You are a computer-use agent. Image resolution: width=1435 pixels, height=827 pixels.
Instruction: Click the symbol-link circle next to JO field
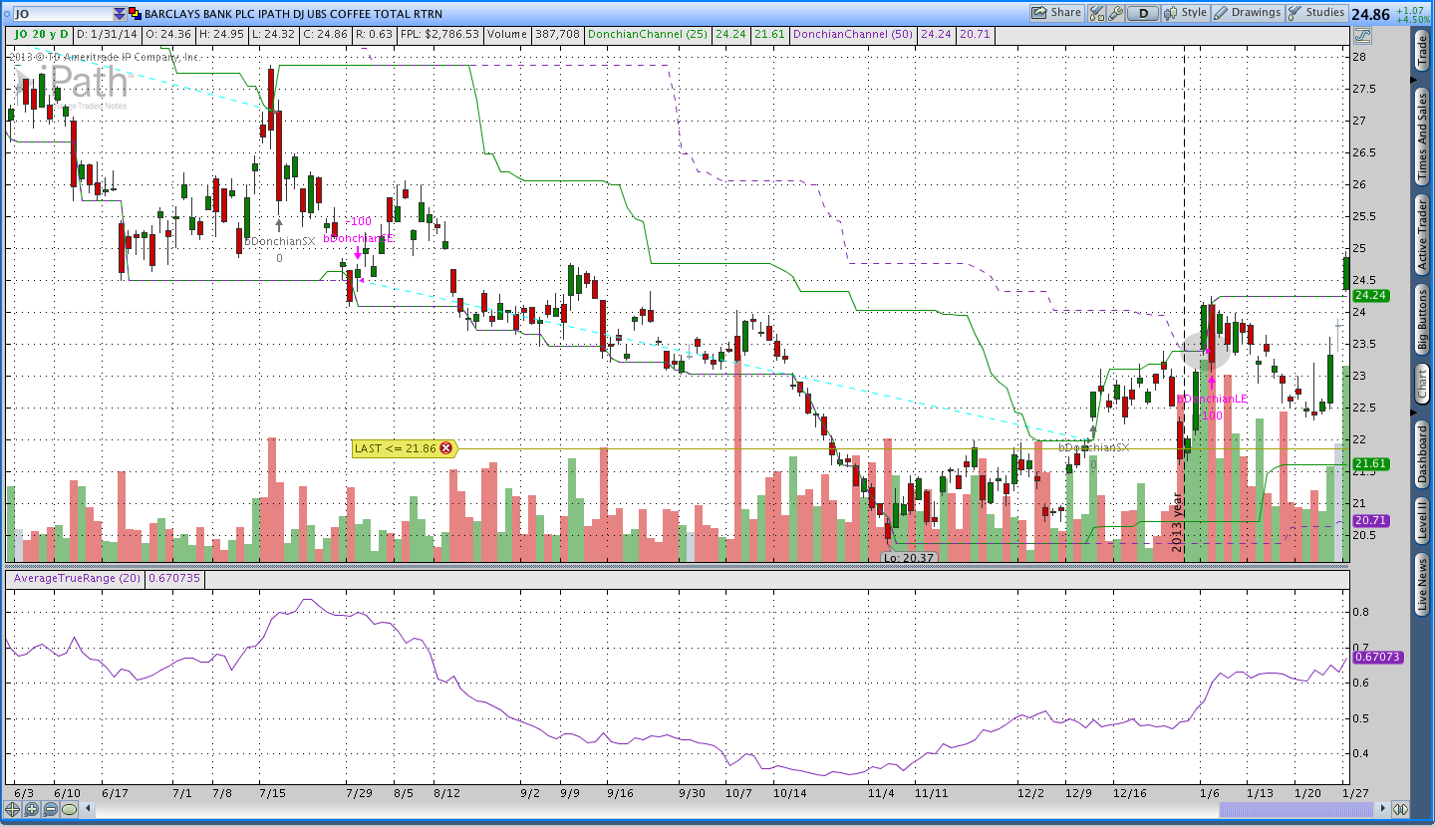coord(6,14)
